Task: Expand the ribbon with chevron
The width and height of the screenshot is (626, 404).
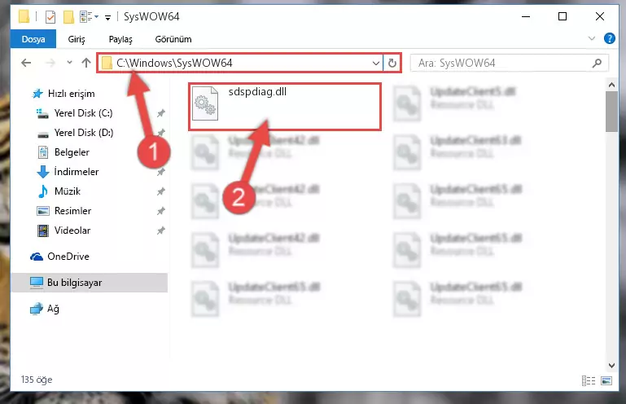Action: tap(592, 39)
